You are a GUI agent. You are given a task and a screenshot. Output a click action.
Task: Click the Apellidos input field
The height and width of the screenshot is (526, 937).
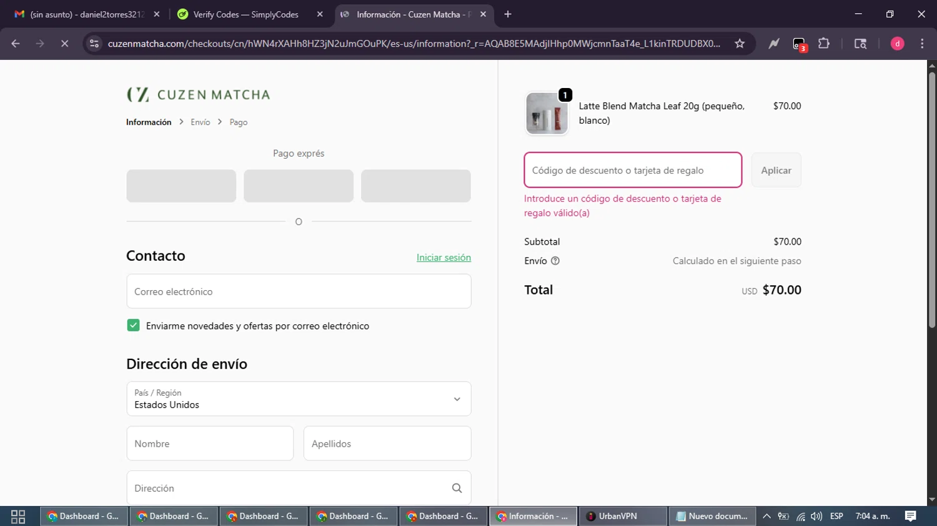point(387,444)
